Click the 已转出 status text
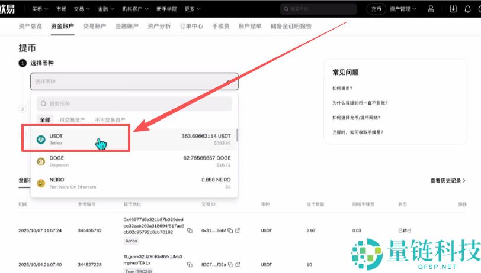Image resolution: width=481 pixels, height=273 pixels. (405, 230)
